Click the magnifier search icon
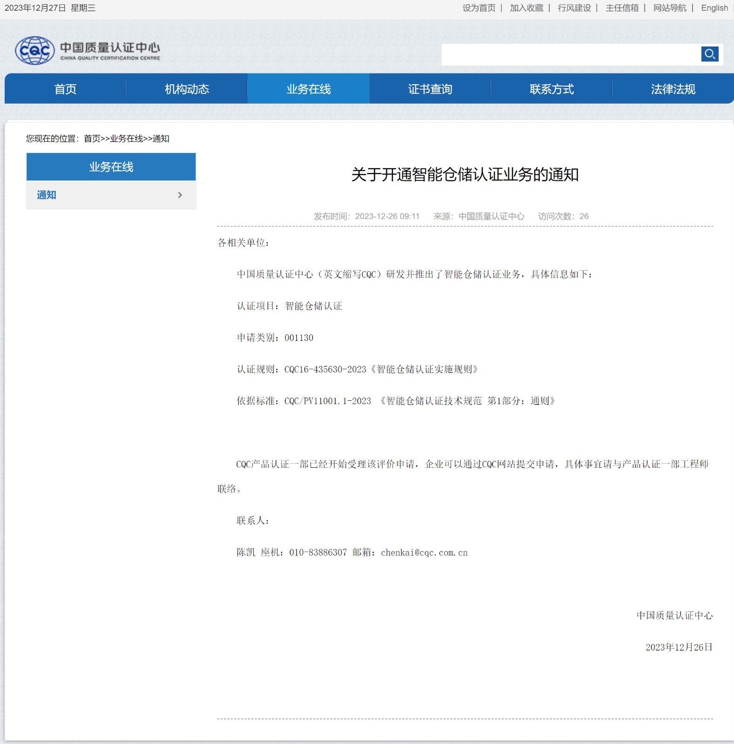The width and height of the screenshot is (734, 744). [x=709, y=54]
